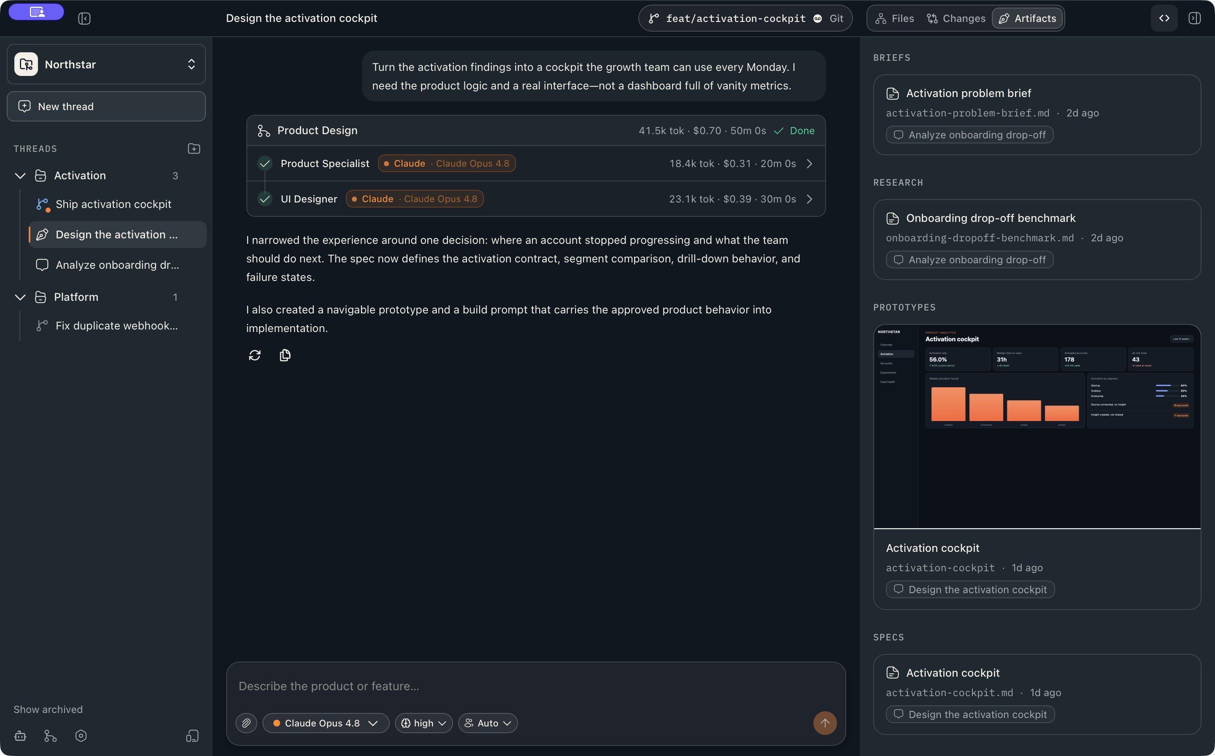Select the Platform folder row
This screenshot has width=1215, height=756.
pos(106,297)
